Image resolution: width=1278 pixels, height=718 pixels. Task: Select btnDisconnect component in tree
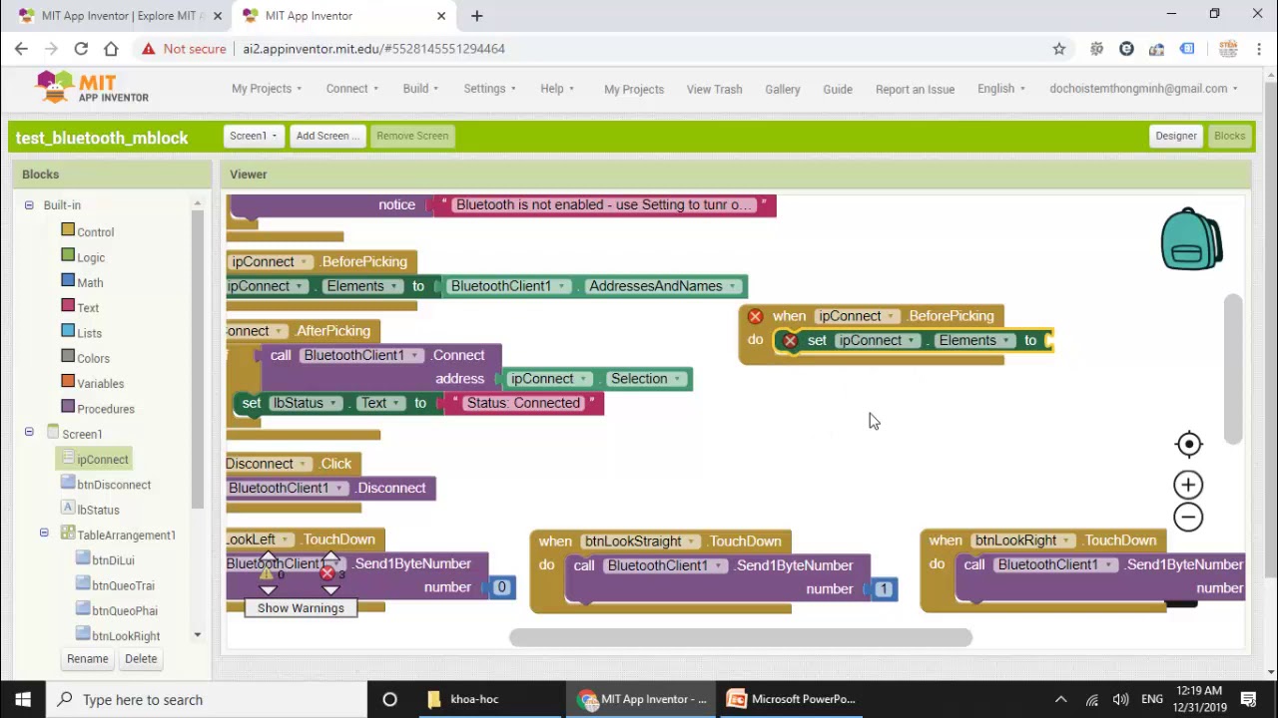[x=114, y=485]
